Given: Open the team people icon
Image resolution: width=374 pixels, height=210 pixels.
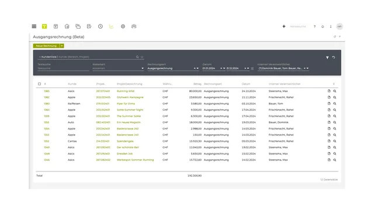Looking at the screenshot, I should click(x=134, y=26).
